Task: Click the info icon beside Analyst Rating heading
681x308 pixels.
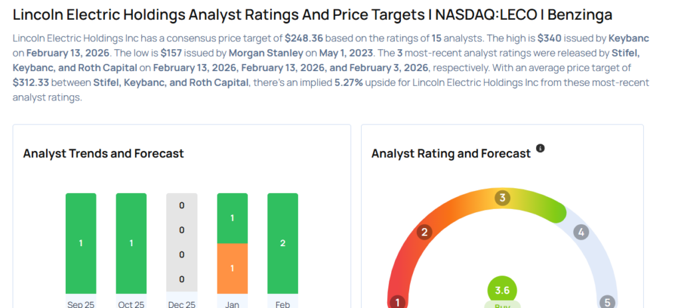Action: [540, 148]
